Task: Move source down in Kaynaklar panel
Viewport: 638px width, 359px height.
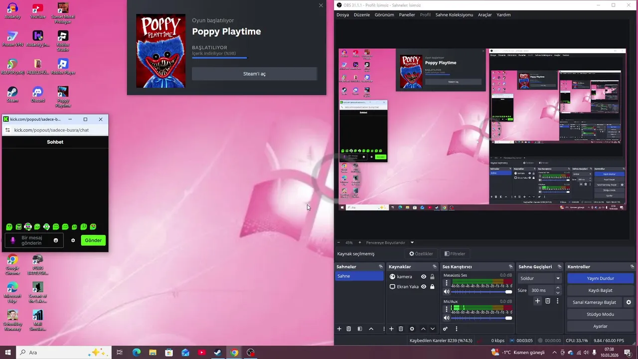Action: (x=433, y=329)
